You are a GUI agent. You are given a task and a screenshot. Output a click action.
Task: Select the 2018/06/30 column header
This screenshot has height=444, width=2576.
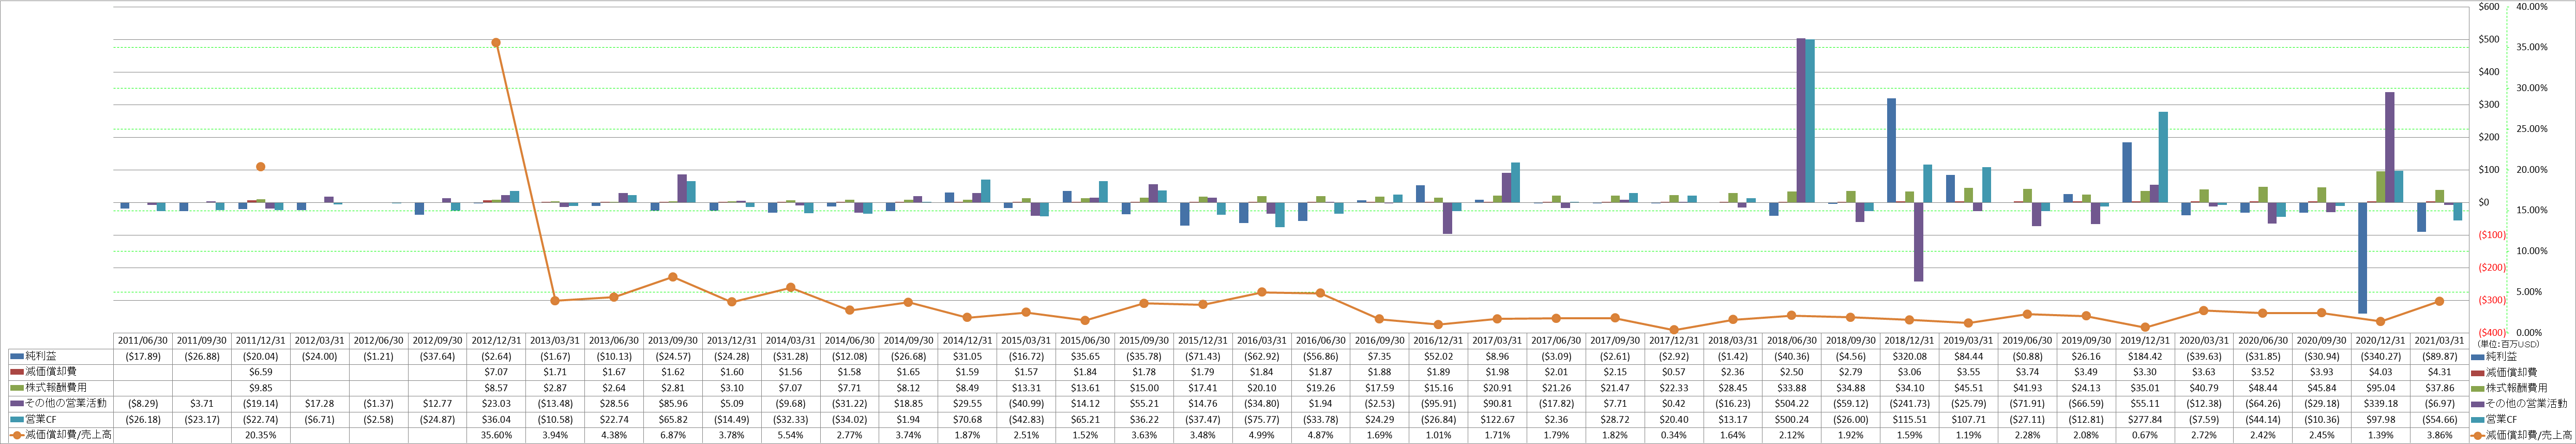(1791, 341)
